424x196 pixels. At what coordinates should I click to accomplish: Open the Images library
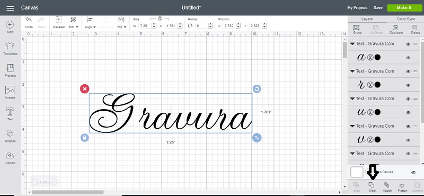(10, 93)
